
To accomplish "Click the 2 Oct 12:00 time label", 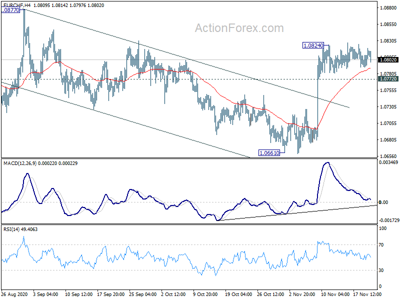I will 173,294.
